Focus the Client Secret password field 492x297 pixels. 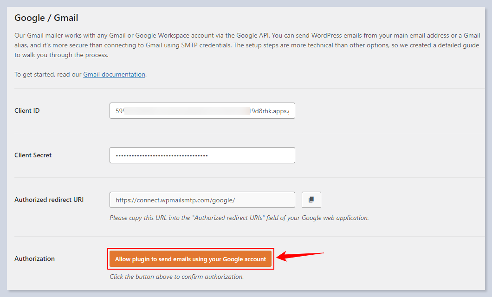pyautogui.click(x=202, y=155)
